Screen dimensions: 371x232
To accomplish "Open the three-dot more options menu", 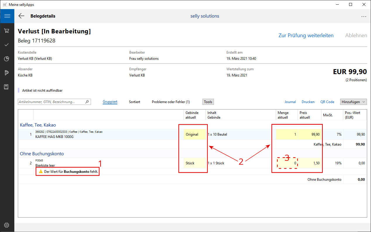I will point(364,16).
